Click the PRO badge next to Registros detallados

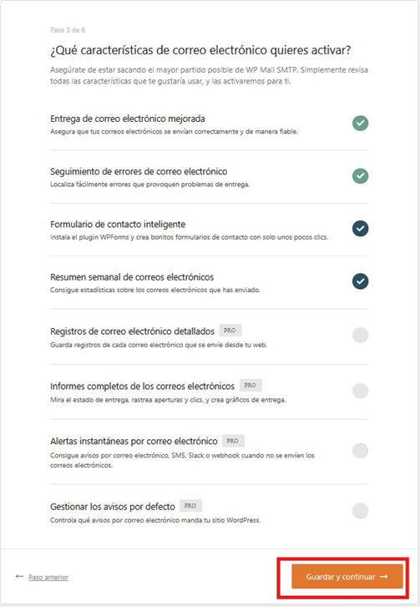230,330
